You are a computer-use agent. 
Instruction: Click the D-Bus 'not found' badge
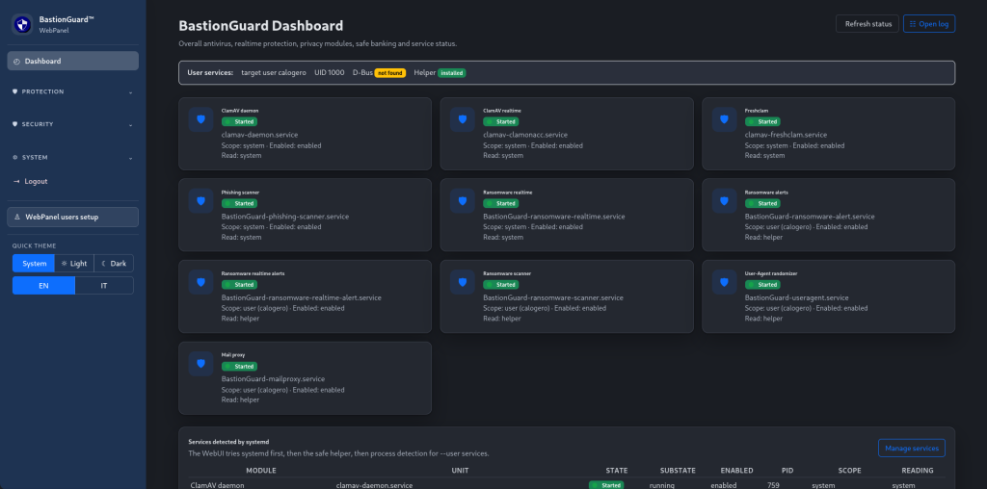(390, 73)
